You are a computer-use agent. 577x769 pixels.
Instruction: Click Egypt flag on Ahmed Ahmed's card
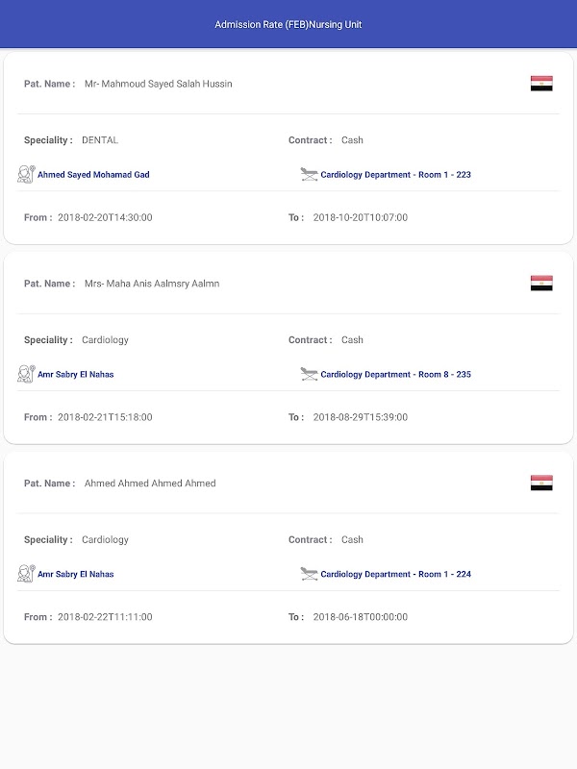(x=541, y=484)
